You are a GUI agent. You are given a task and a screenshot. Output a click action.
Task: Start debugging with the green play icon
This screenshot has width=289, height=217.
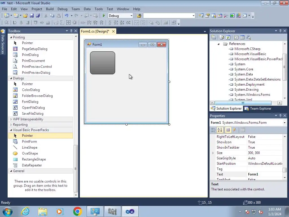point(104,16)
